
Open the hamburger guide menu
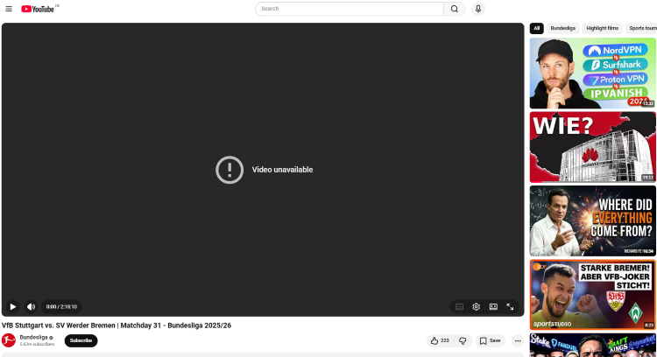click(x=9, y=9)
